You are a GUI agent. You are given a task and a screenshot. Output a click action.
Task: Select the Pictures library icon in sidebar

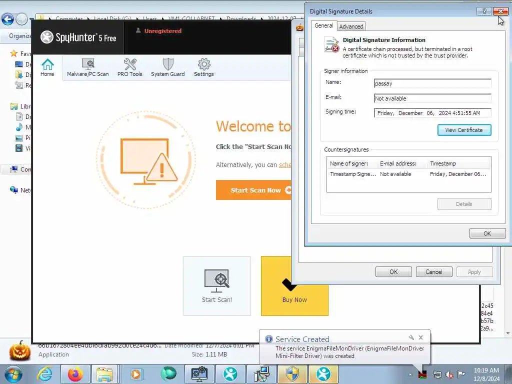(19, 138)
